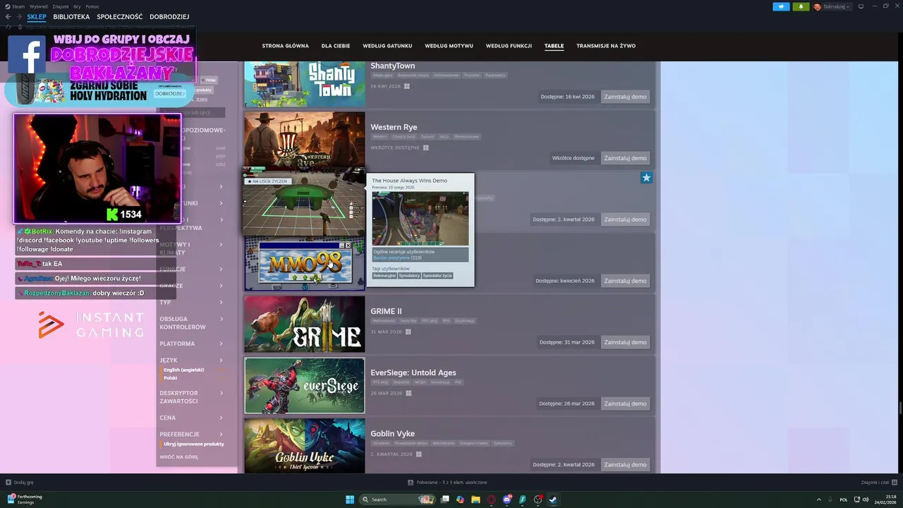Screen dimensions: 903x508
Task: Toggle Ukryj ignorowane produkty preference
Action: (194, 445)
